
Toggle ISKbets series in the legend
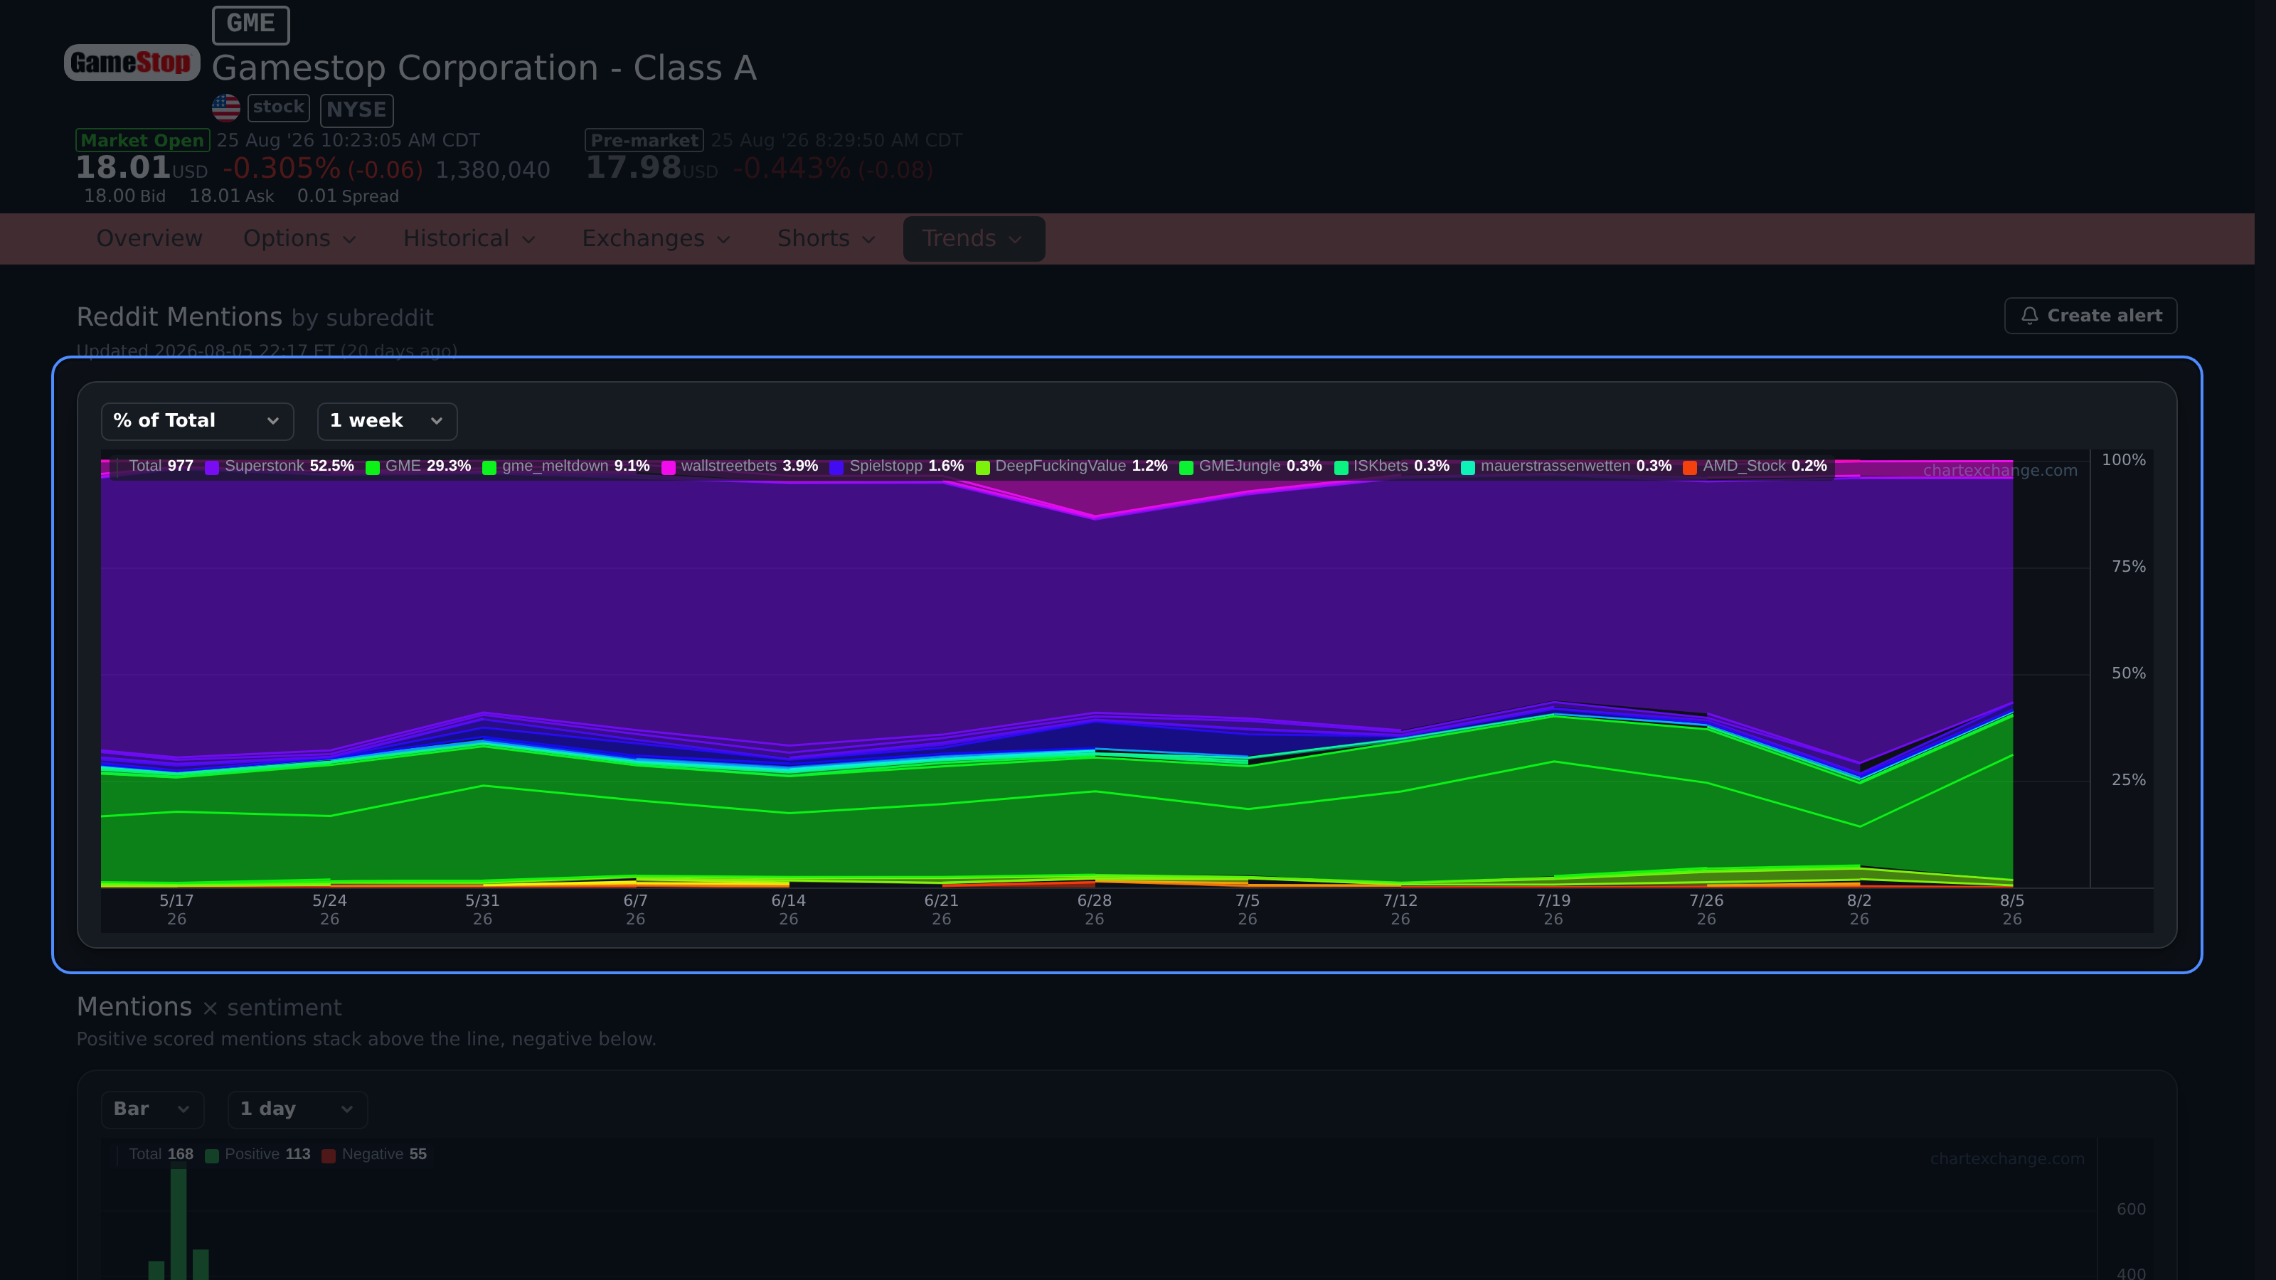1392,466
